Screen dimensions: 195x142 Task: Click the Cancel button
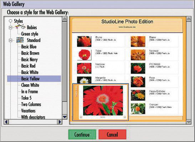112,135
